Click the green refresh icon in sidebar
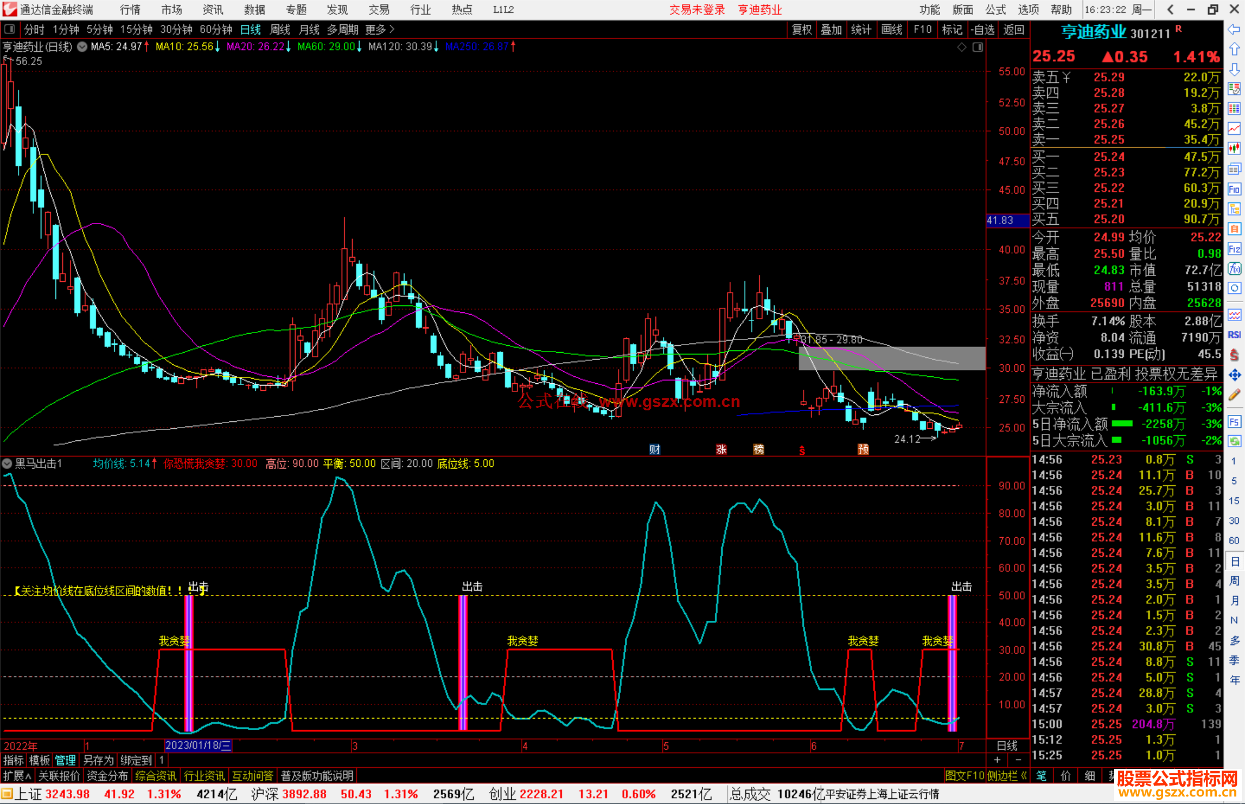 click(1234, 441)
